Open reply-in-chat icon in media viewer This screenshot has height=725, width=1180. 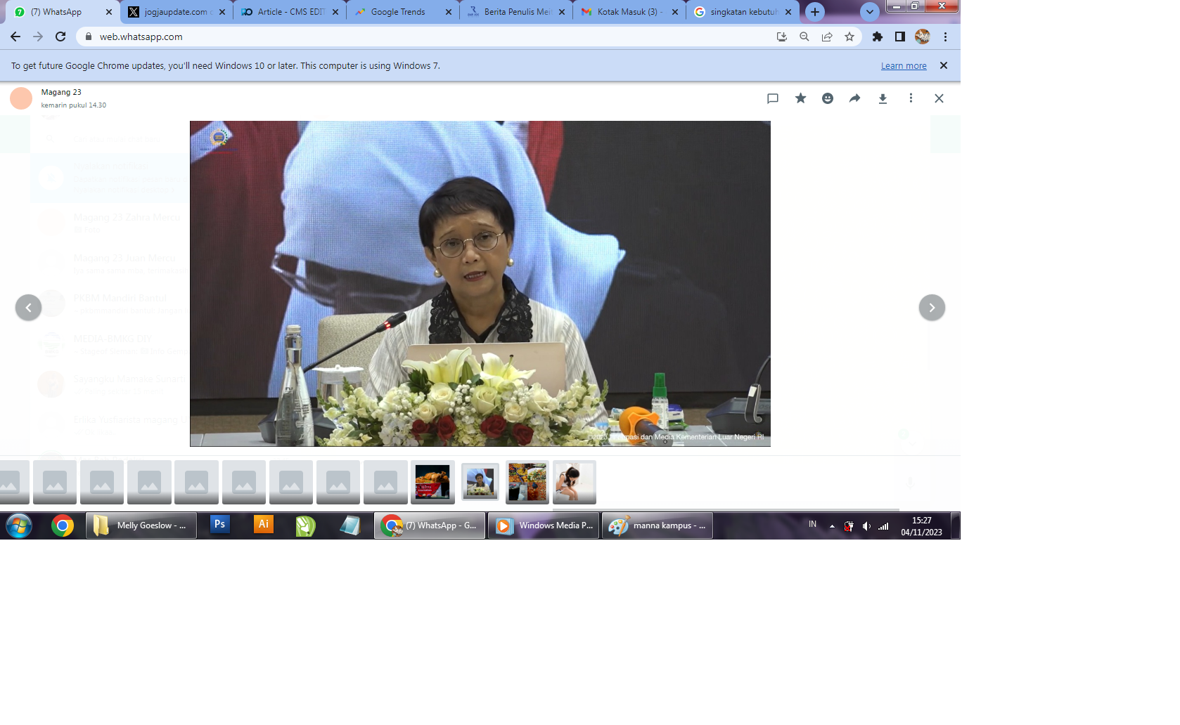click(x=773, y=98)
